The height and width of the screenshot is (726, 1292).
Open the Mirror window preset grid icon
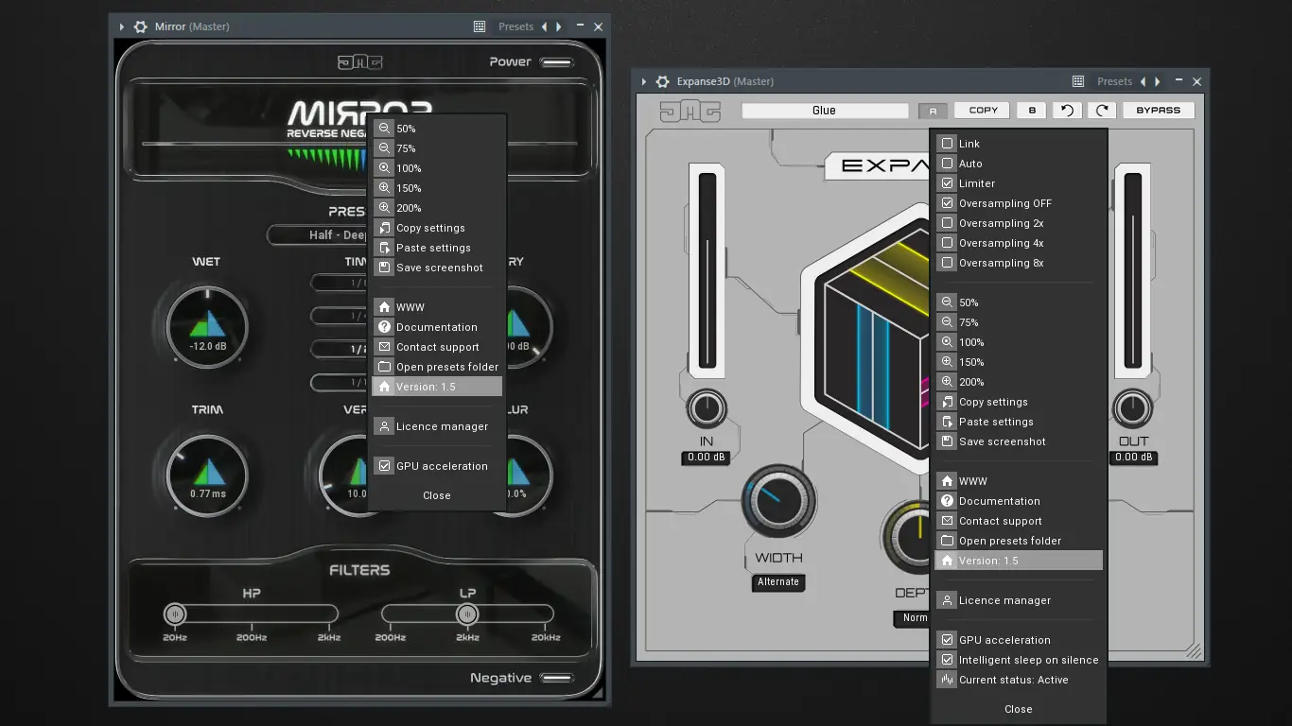click(480, 26)
